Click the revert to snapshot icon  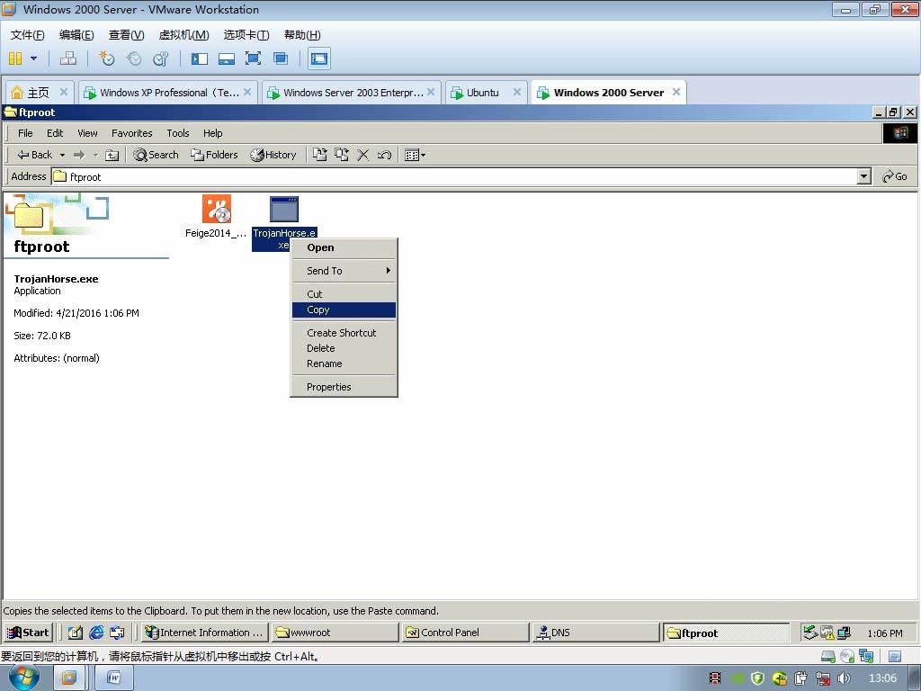134,58
